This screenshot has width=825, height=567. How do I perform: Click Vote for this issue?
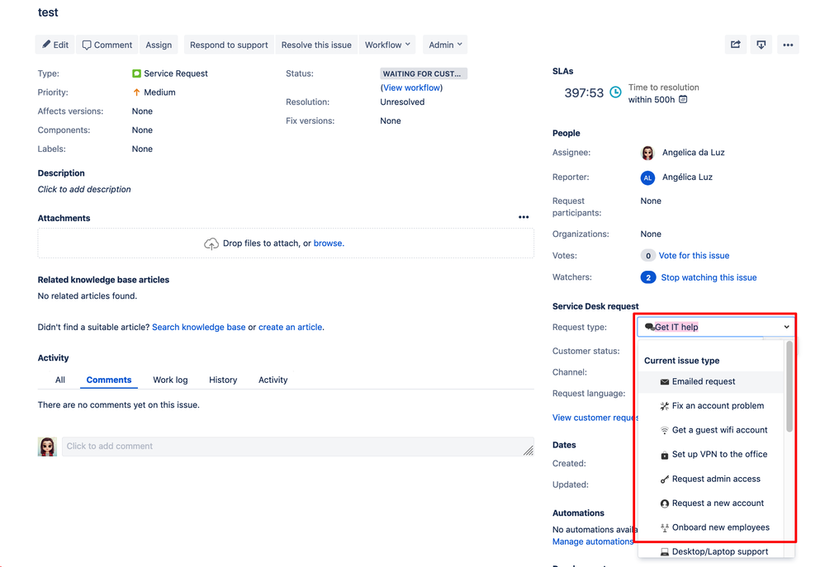pos(694,256)
